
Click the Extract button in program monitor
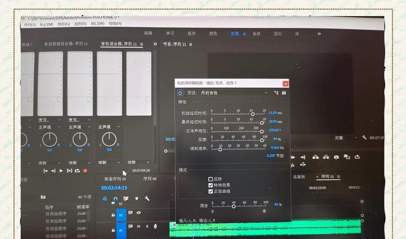point(326,157)
